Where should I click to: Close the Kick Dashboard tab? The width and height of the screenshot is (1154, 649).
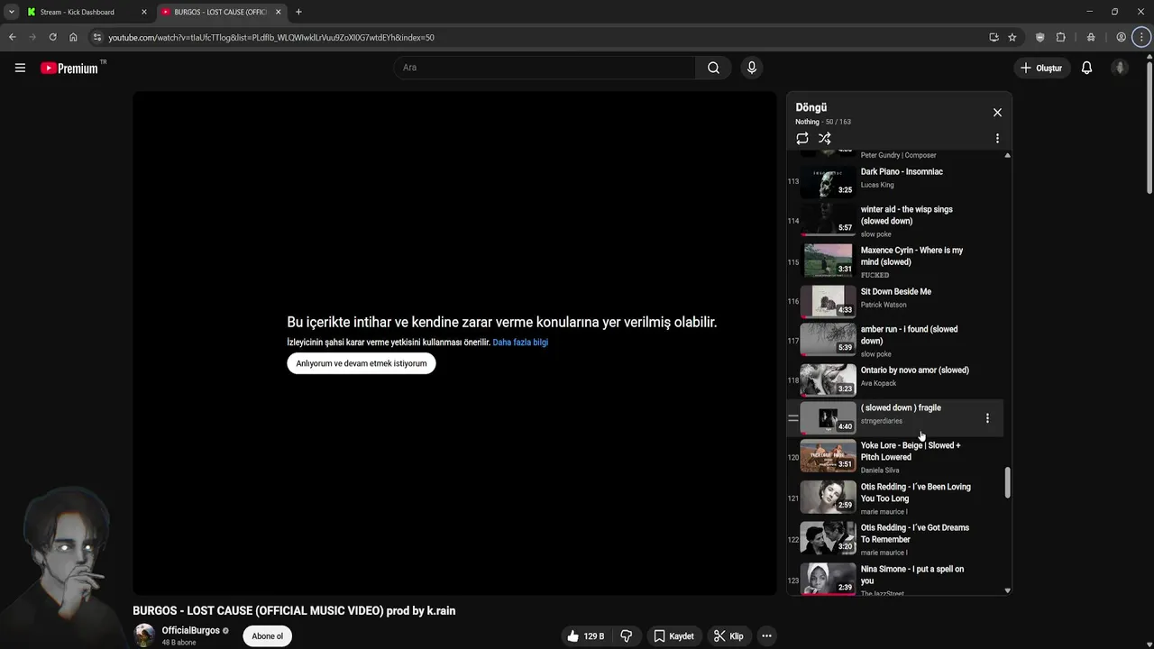point(143,12)
